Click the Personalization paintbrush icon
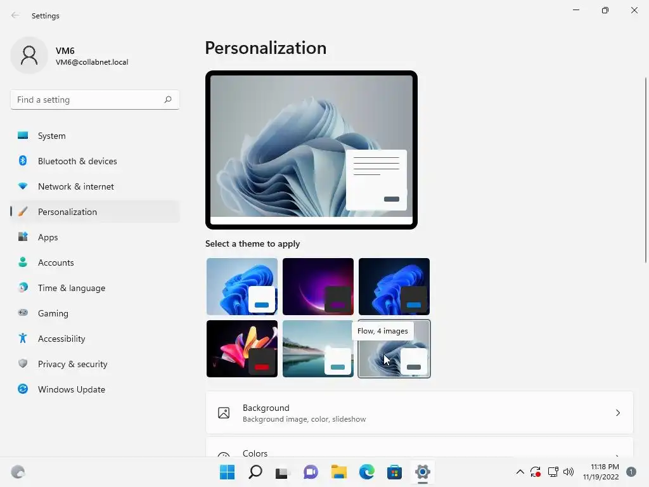Screen dimensions: 649x487 (x=23, y=212)
